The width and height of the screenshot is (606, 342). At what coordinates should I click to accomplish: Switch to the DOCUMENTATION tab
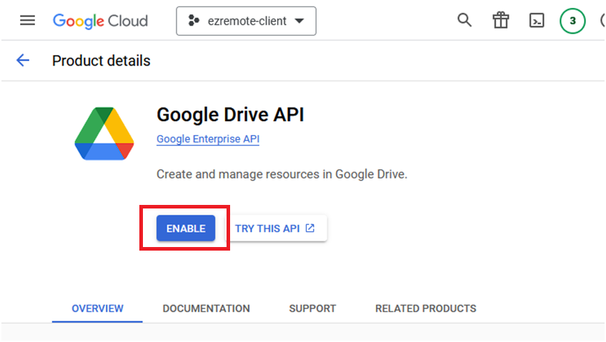pyautogui.click(x=207, y=308)
